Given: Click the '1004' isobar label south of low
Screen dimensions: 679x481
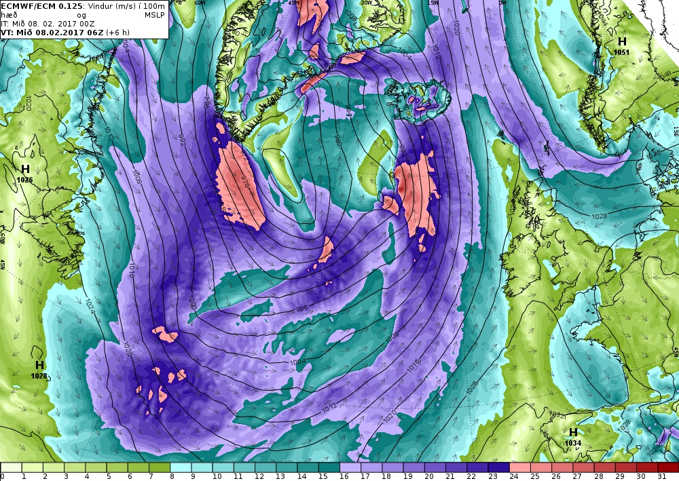Looking at the screenshot, I should pos(298,362).
